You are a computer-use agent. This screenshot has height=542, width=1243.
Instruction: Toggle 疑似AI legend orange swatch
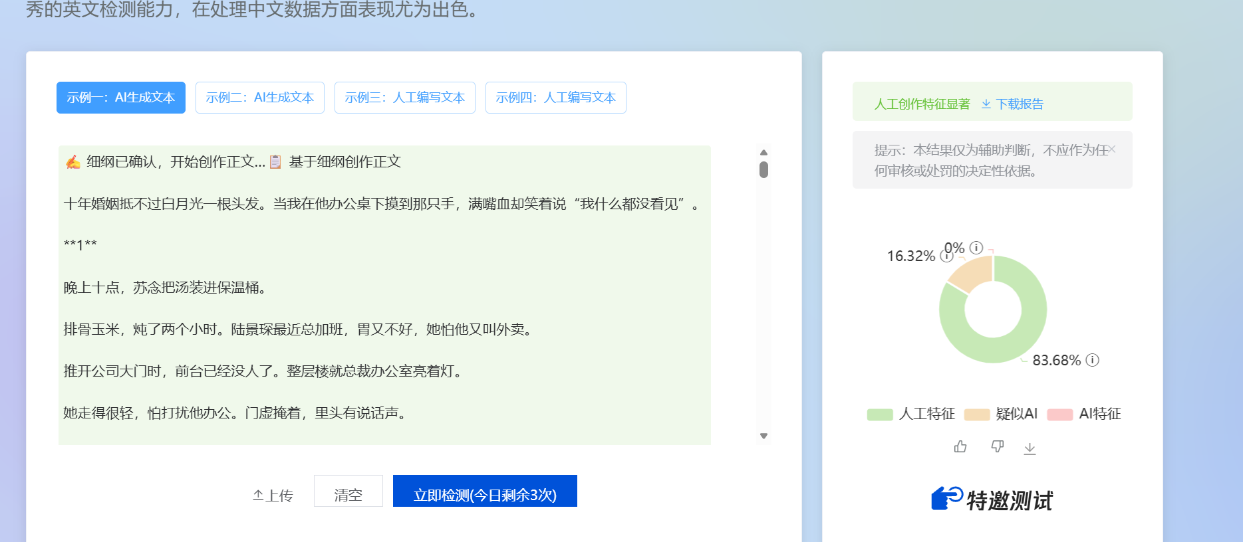point(977,414)
